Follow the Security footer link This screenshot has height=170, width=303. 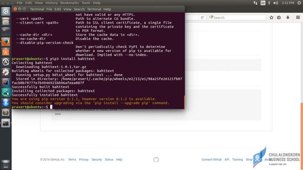click(x=97, y=160)
